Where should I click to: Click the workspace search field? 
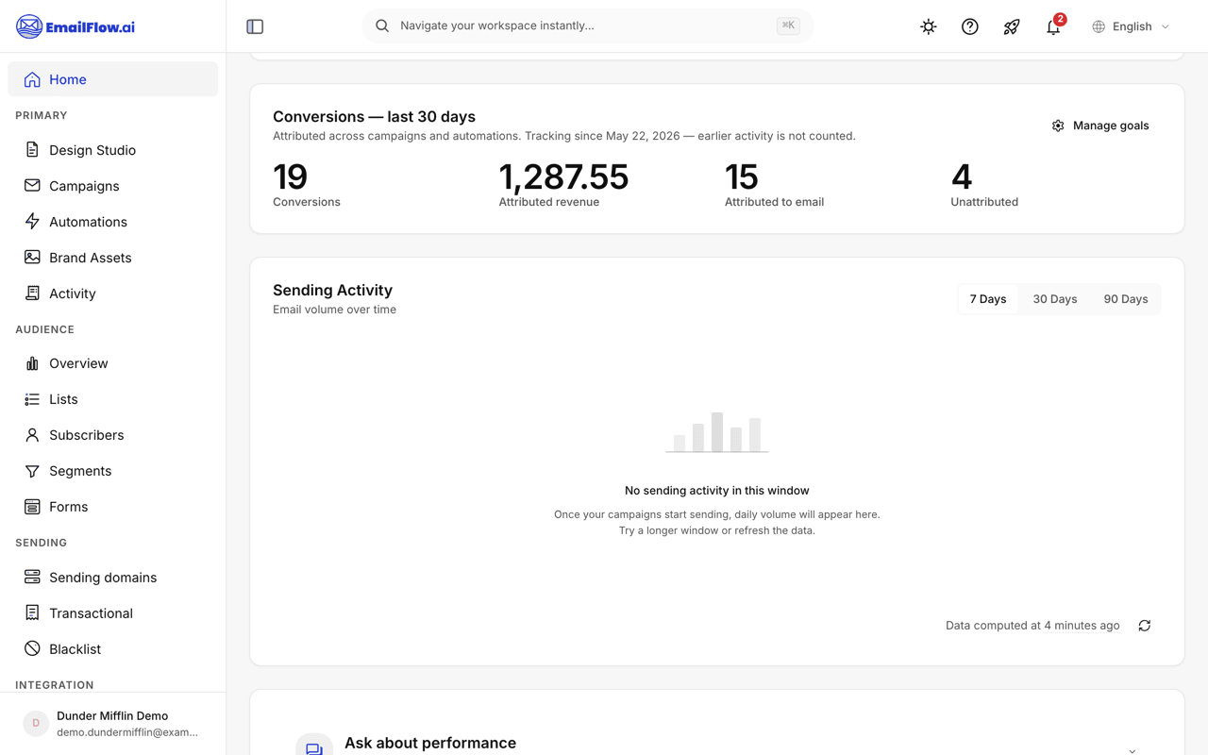click(587, 25)
